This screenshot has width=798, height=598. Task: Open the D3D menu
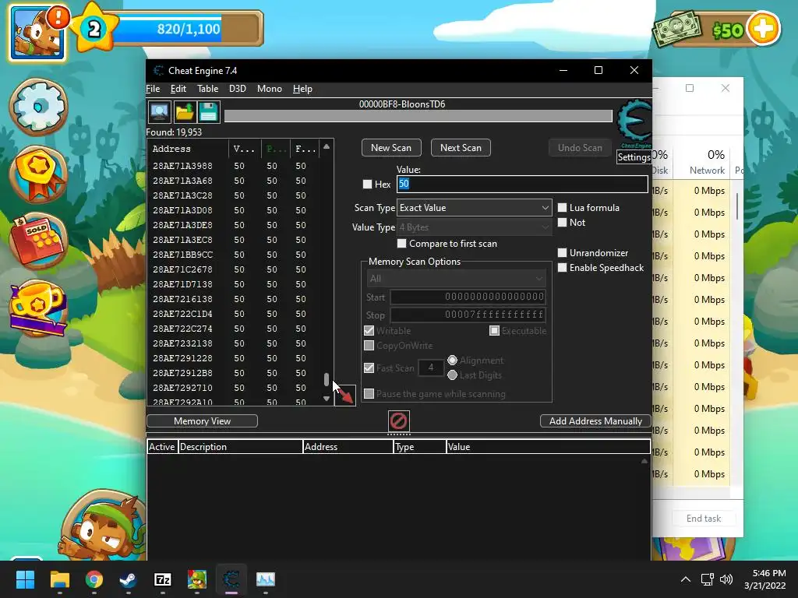[x=237, y=89]
